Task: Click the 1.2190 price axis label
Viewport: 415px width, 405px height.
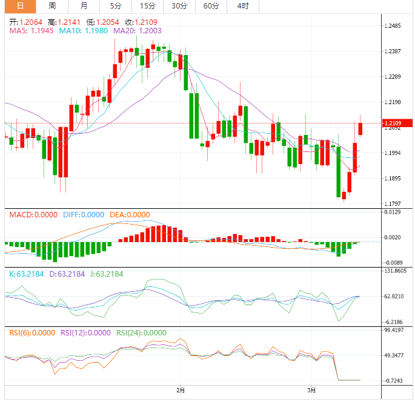Action: 393,102
